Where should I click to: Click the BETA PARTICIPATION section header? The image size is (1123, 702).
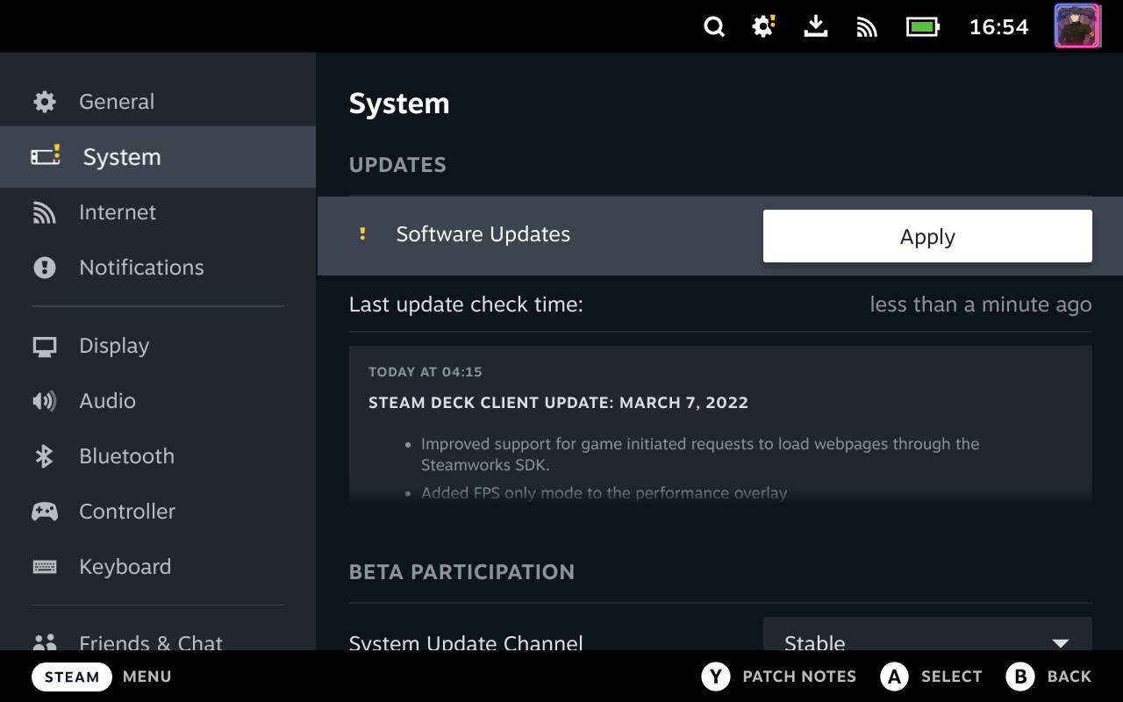pos(462,572)
